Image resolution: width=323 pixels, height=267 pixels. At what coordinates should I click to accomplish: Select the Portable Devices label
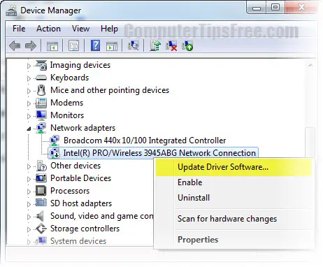[x=80, y=178]
